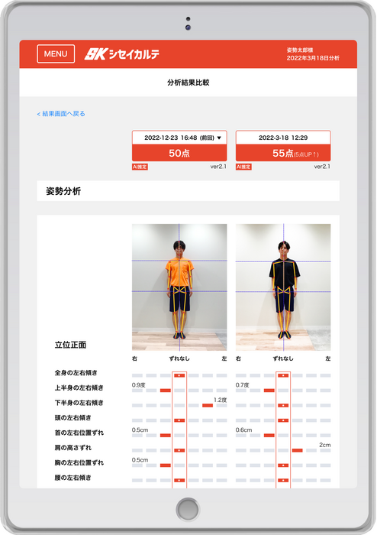Click the 姿勢分析 section header
The width and height of the screenshot is (377, 535).
[x=188, y=191]
